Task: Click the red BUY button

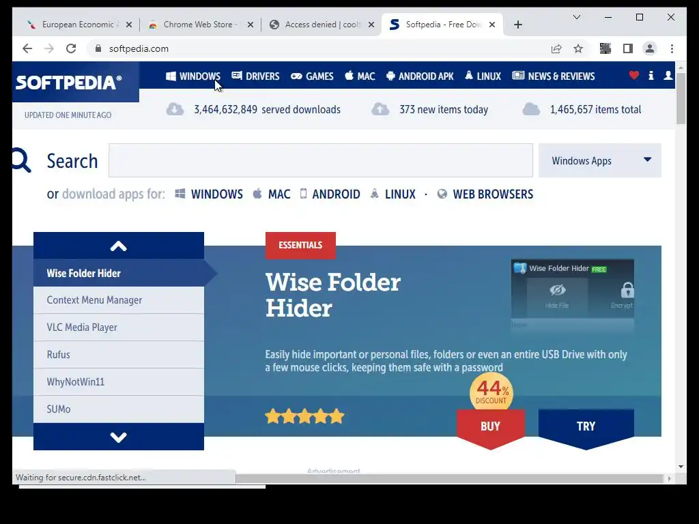Action: click(490, 427)
